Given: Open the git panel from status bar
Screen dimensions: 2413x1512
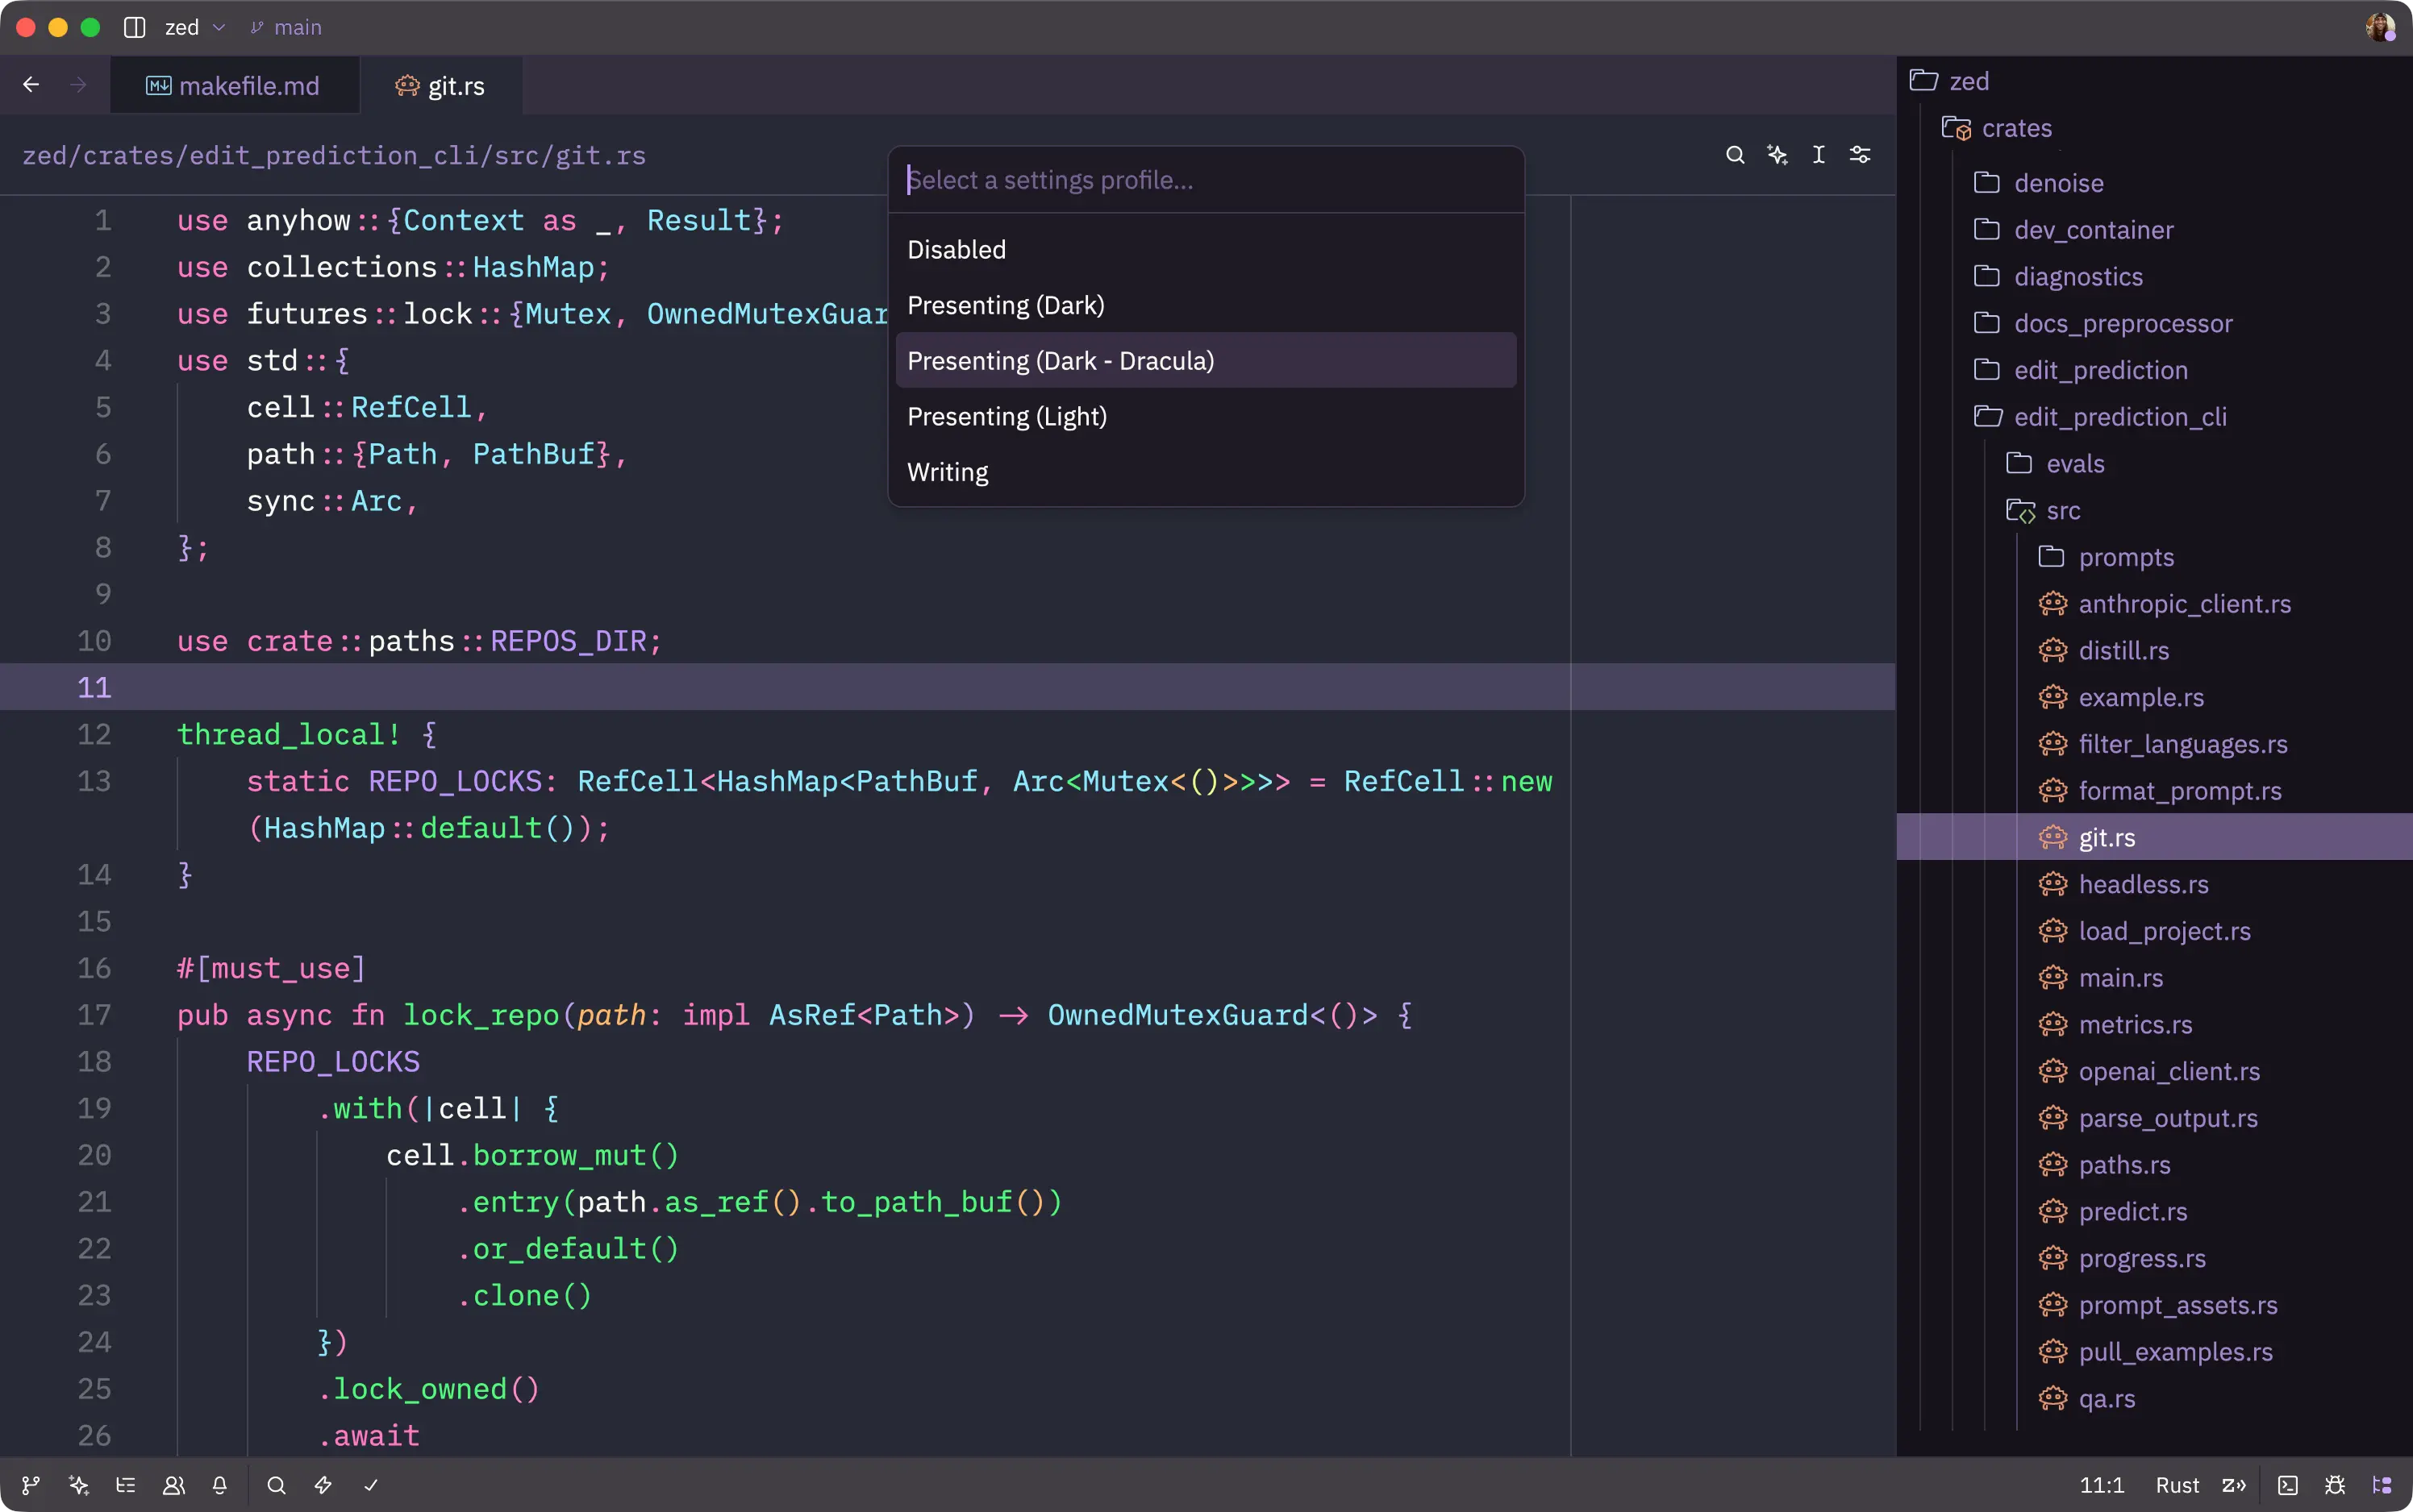Looking at the screenshot, I should [x=31, y=1485].
